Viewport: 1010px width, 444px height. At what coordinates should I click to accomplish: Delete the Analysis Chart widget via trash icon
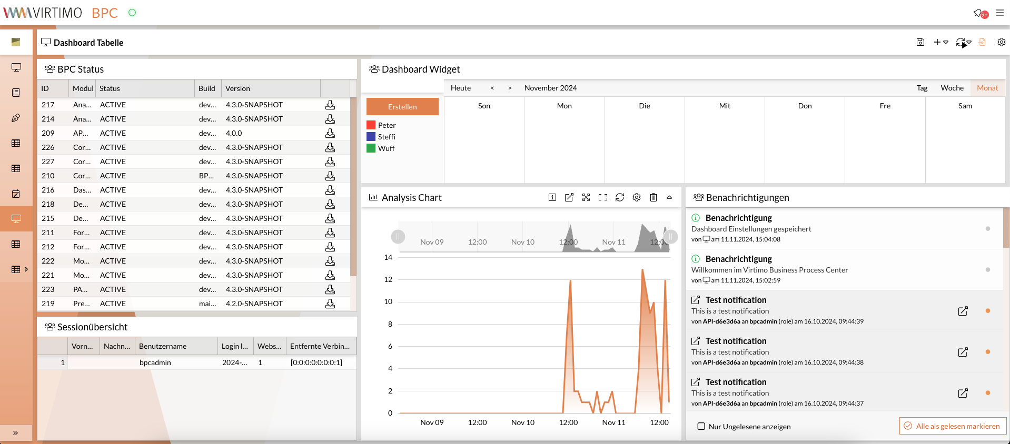(653, 197)
